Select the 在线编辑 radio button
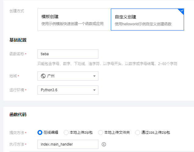Screen dimensions: 194x152 40,132
